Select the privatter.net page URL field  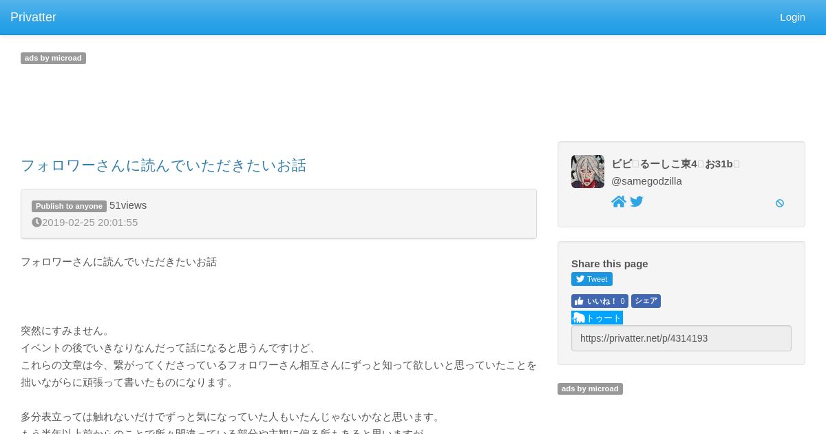[681, 338]
